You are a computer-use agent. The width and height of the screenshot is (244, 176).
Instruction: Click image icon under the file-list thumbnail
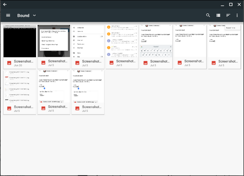(9, 108)
